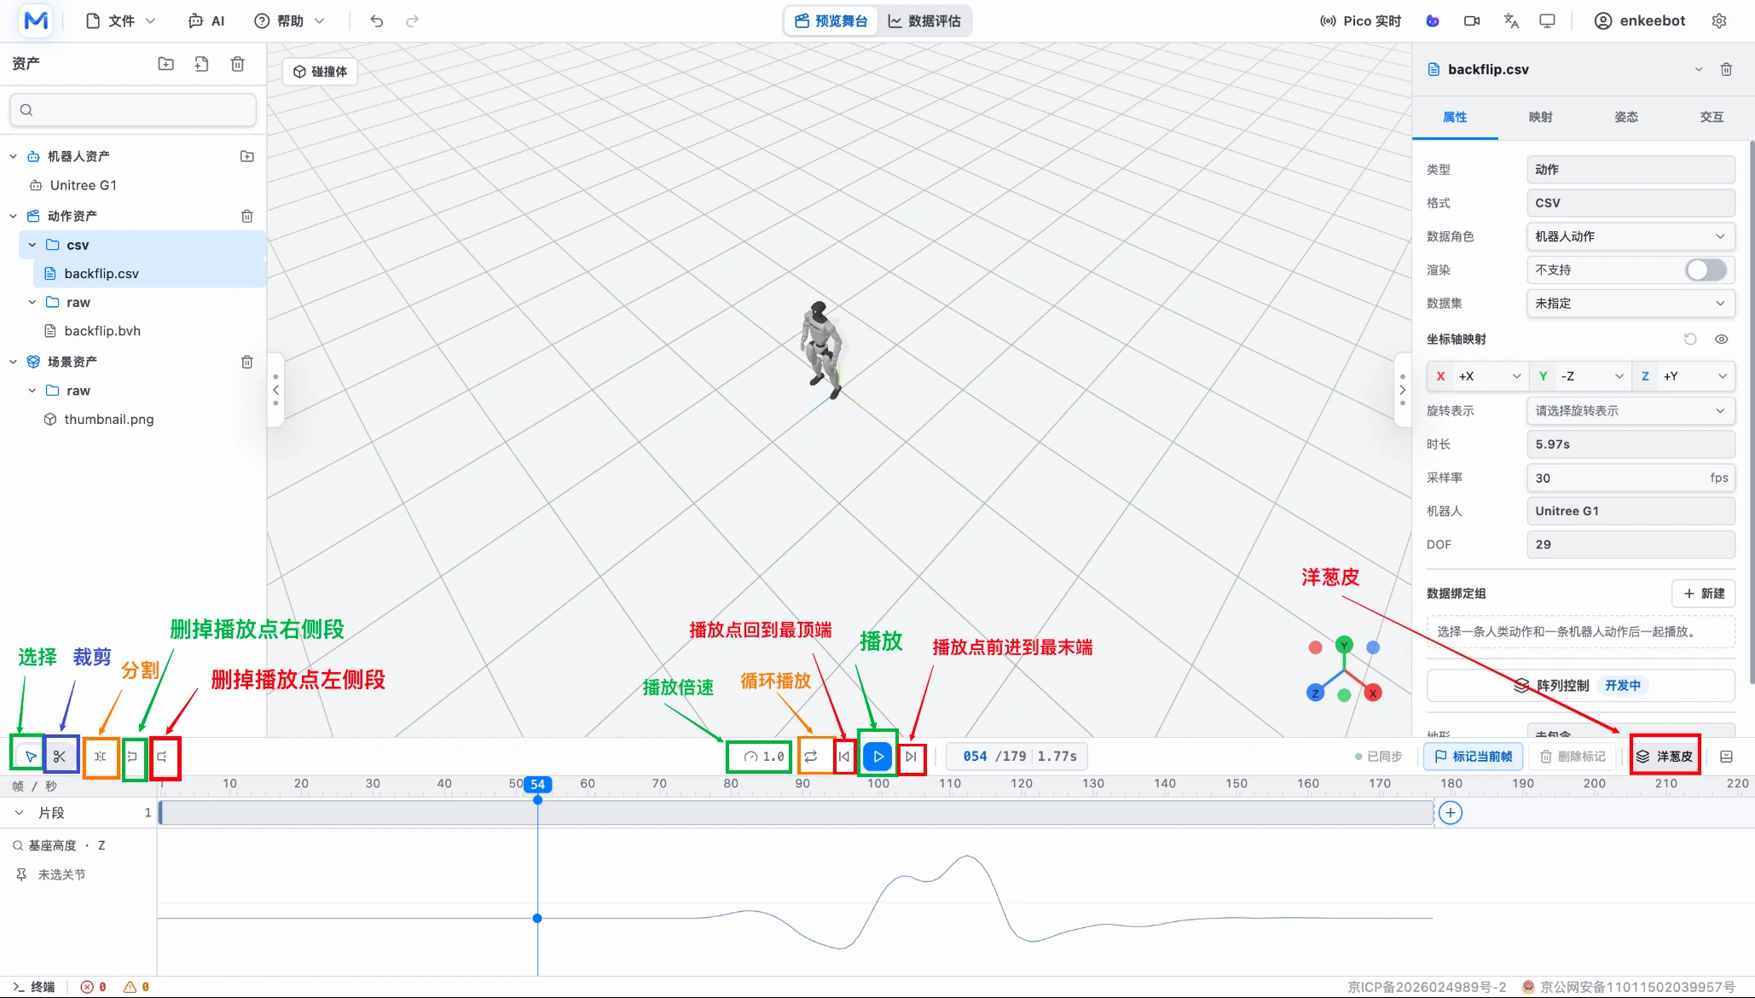Switch to 姿态 tab
The height and width of the screenshot is (998, 1755).
pyautogui.click(x=1625, y=117)
